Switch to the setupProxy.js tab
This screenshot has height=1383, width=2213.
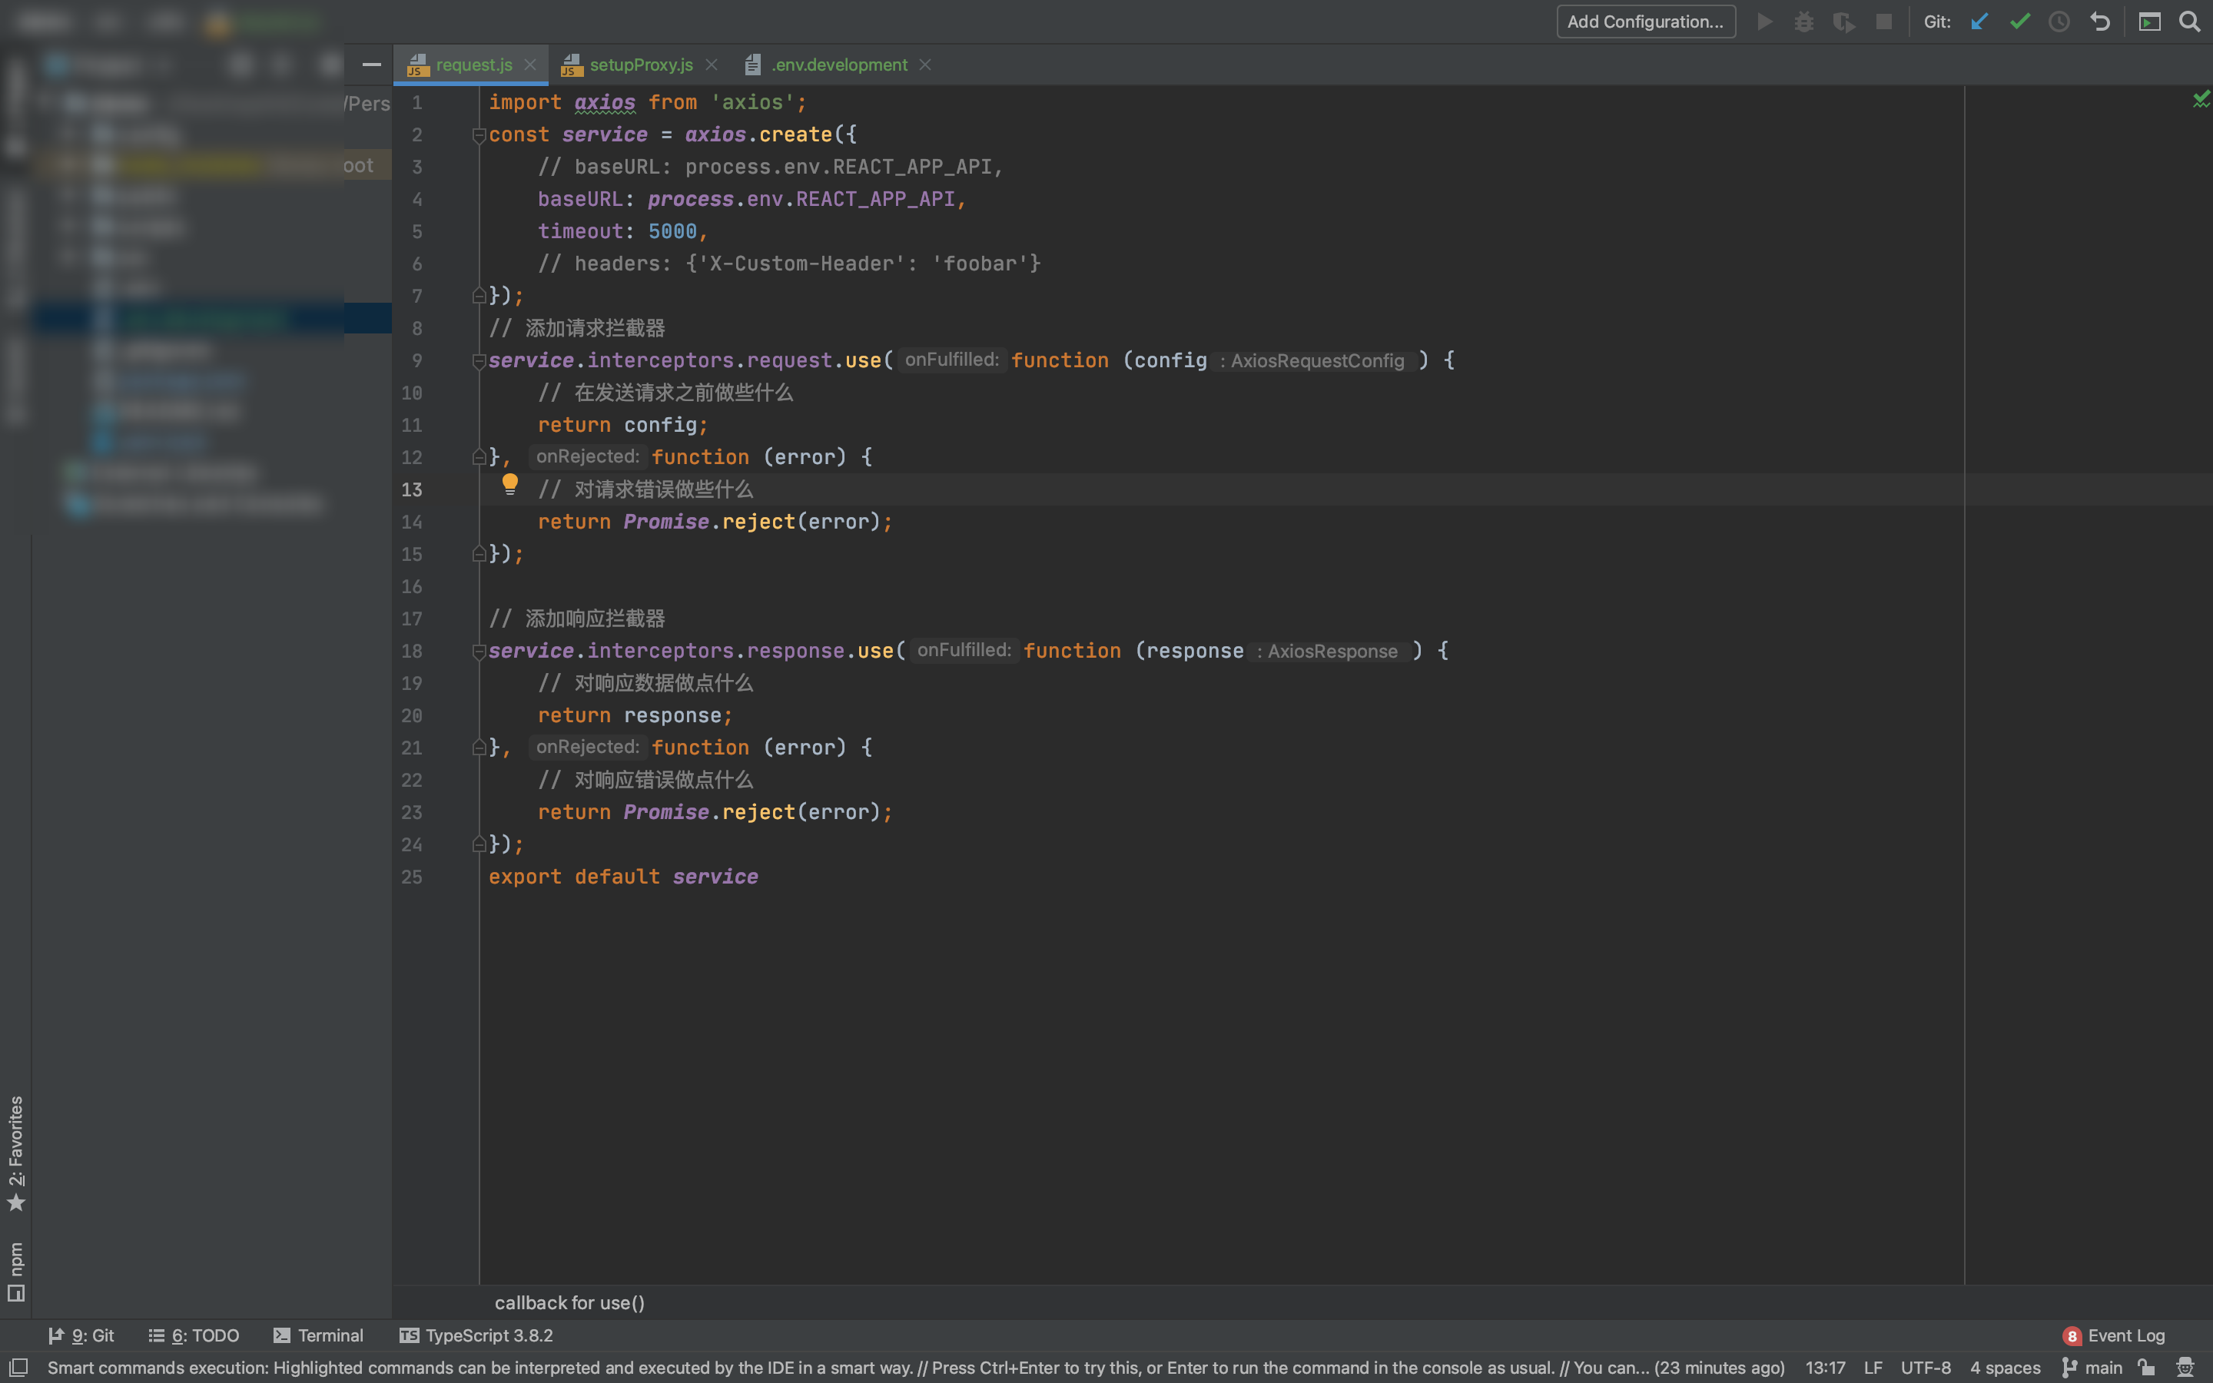(641, 65)
